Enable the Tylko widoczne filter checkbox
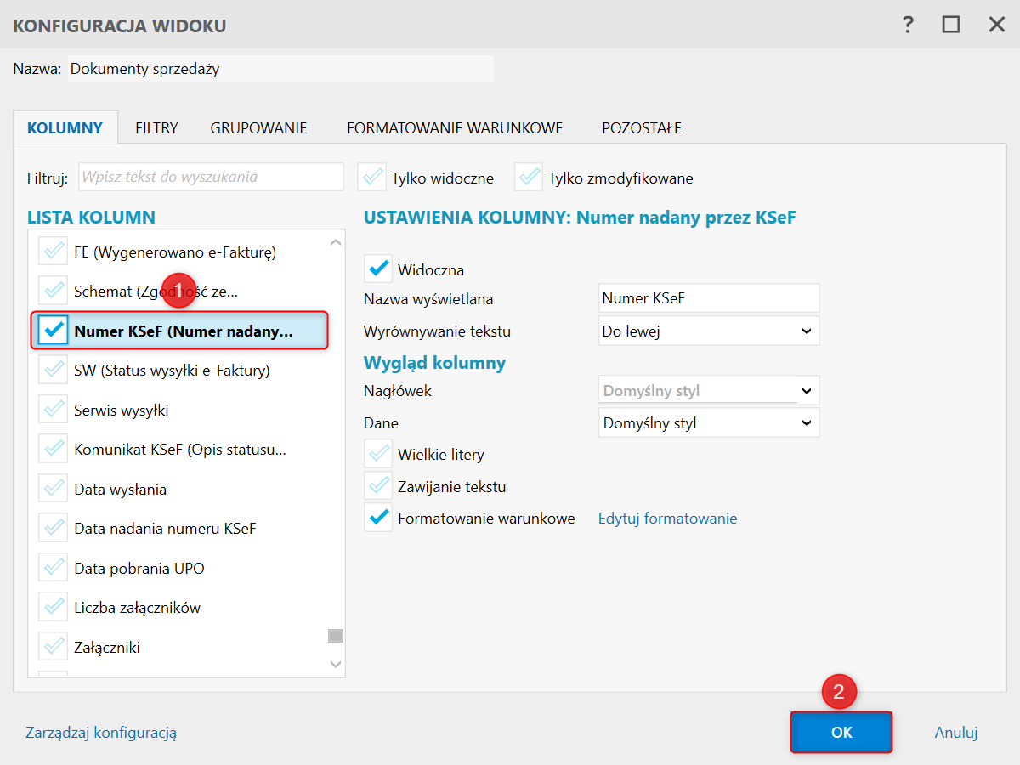The height and width of the screenshot is (765, 1020). [x=371, y=178]
